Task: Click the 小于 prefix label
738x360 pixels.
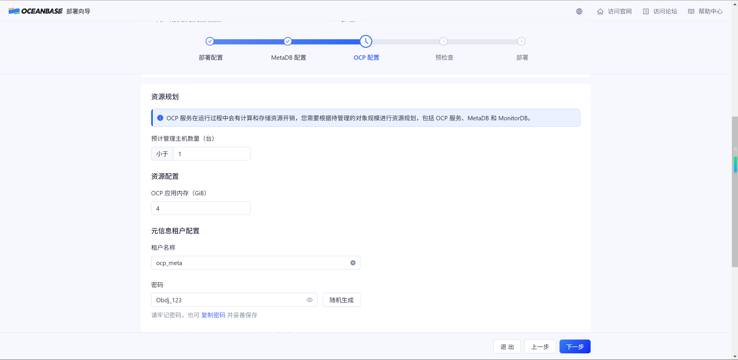Action: click(x=162, y=154)
